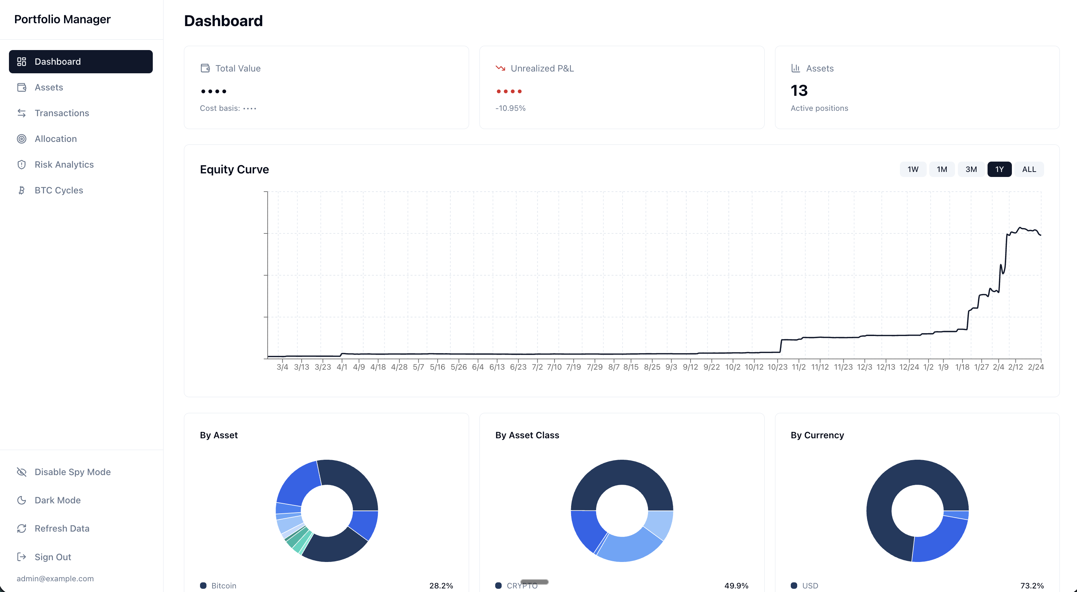The width and height of the screenshot is (1077, 592).
Task: Select the Dashboard grid icon
Action: pos(22,61)
